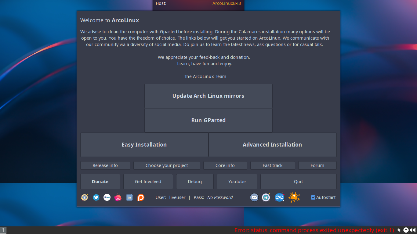Click 'The ArcoLinux Team' text
417x234 pixels.
click(205, 76)
